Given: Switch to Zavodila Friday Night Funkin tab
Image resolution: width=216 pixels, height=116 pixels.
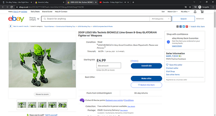Looking at the screenshot, I should coord(114,2).
